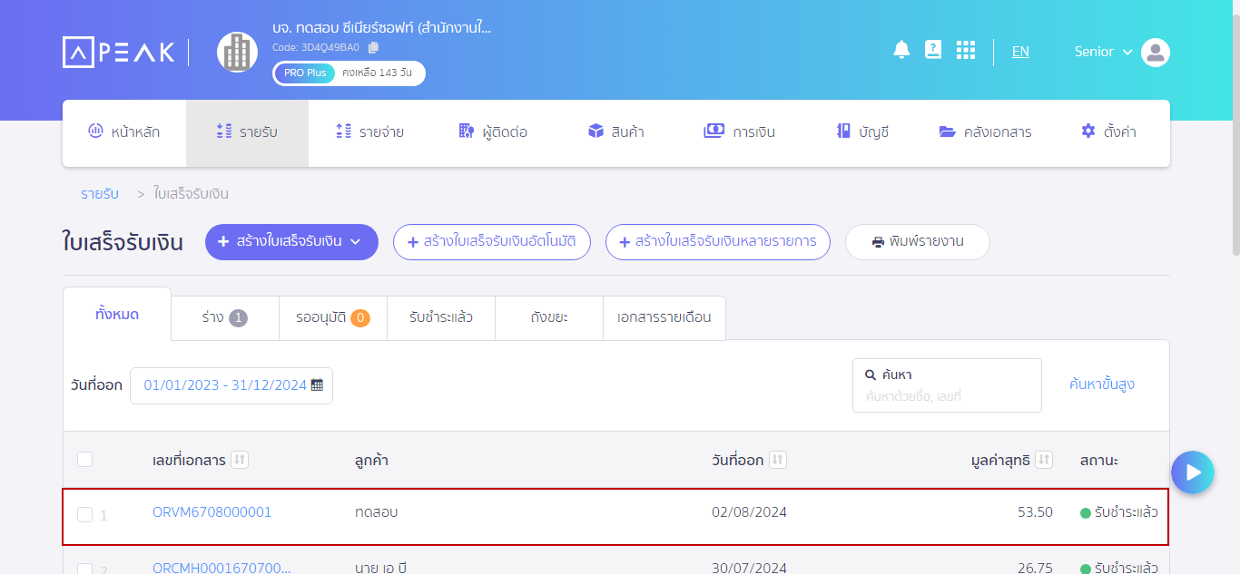Open ผู้ติดต่อ menu
This screenshot has height=574, width=1240.
(493, 132)
